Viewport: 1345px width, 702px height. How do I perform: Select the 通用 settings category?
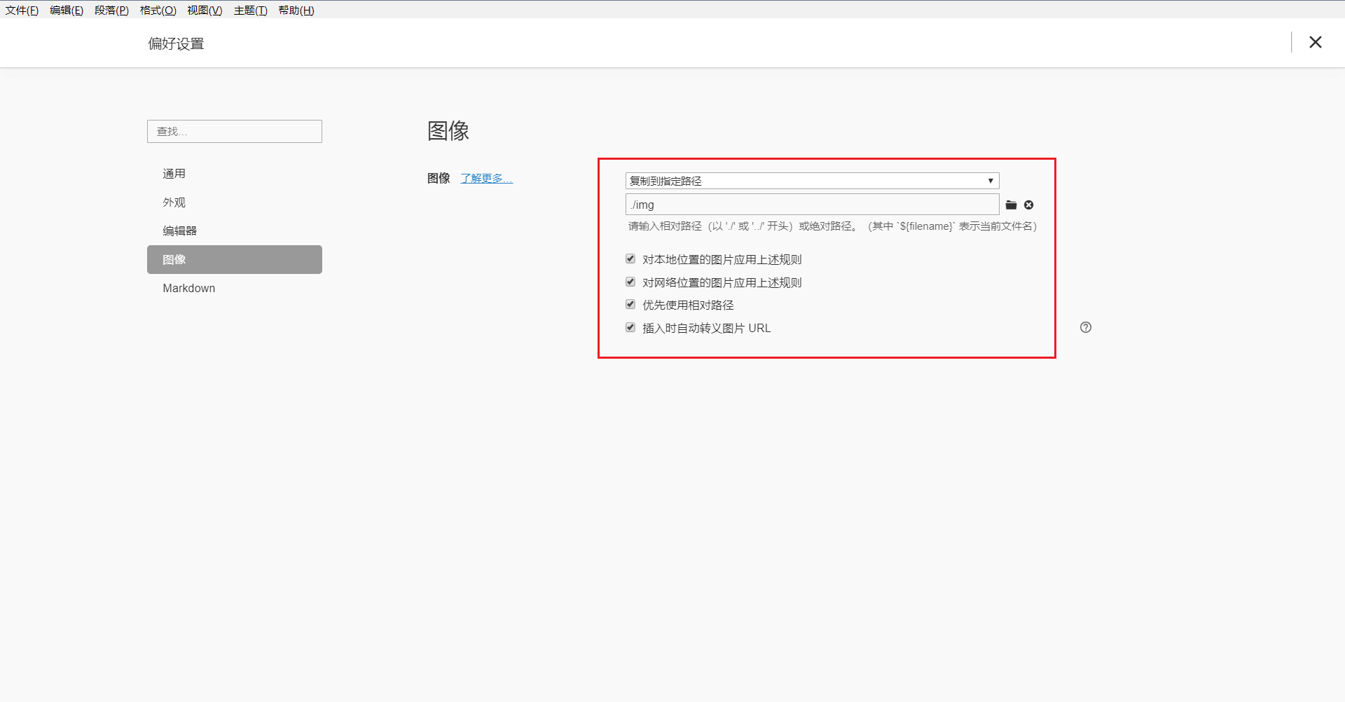(x=174, y=174)
